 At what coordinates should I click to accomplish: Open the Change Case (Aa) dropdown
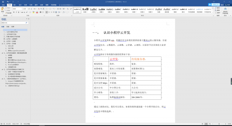pos(35,9)
